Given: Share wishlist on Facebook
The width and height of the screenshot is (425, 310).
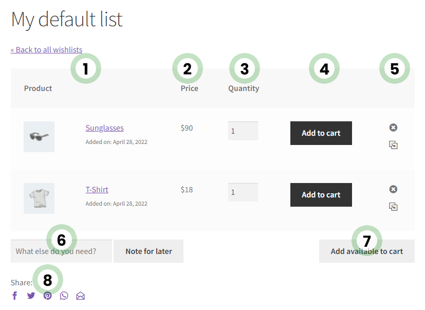Looking at the screenshot, I should [x=15, y=296].
